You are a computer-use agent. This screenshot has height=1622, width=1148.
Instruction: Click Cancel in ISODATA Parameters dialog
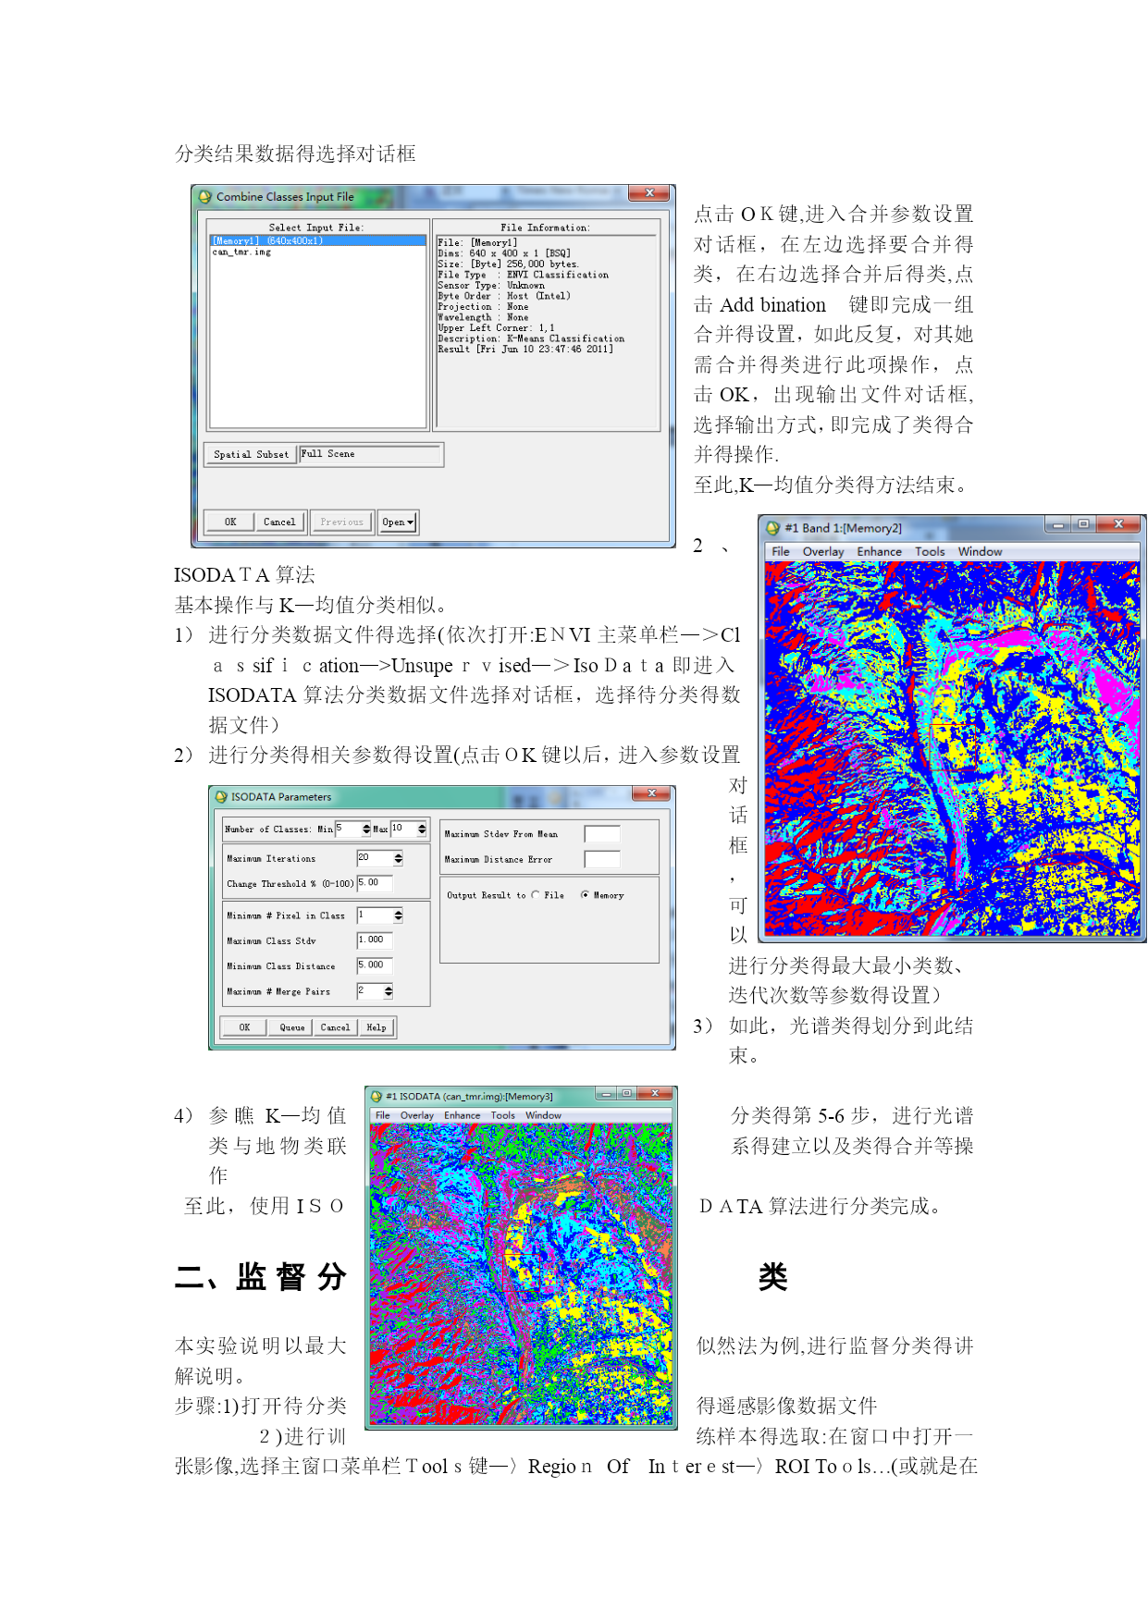point(335,1027)
